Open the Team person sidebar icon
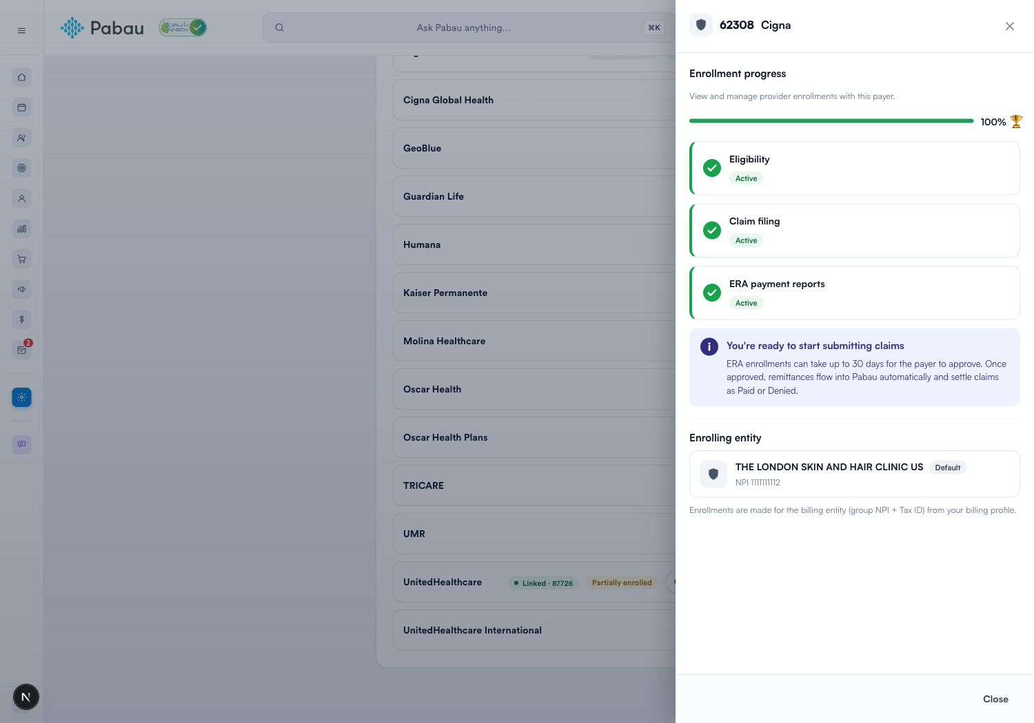This screenshot has height=723, width=1034. 21,198
